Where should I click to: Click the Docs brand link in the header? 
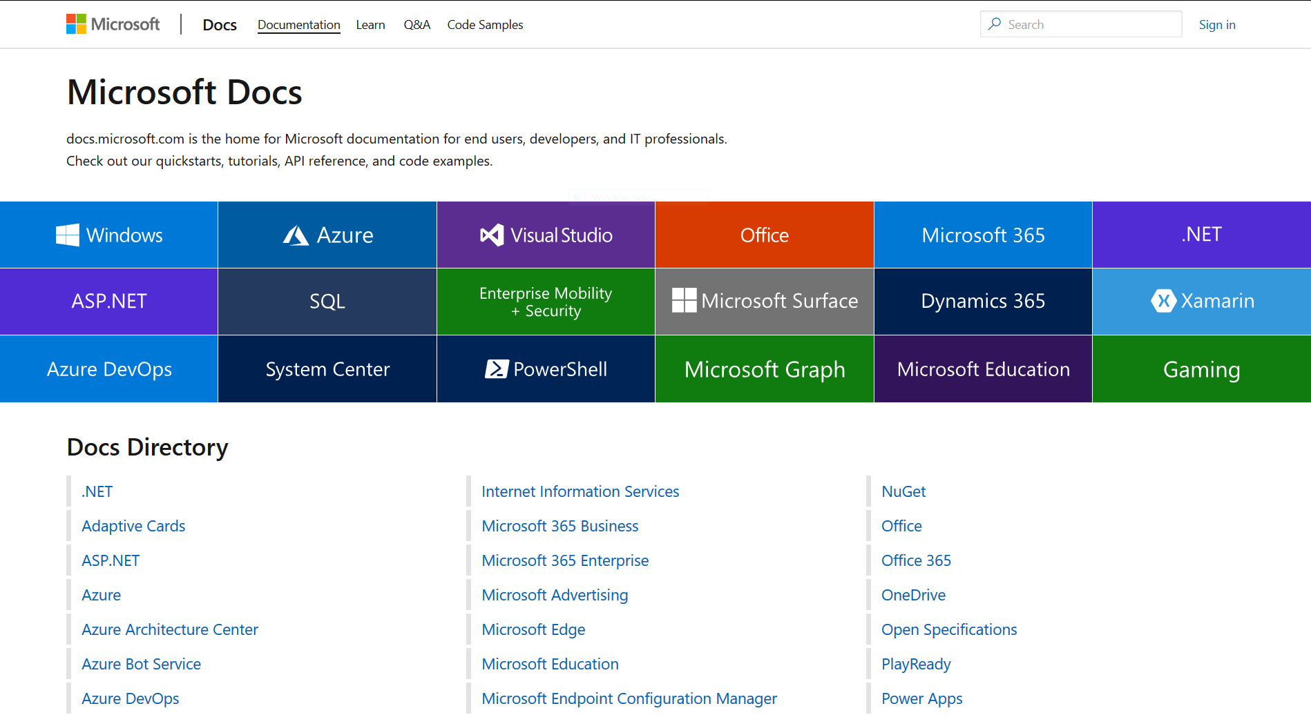220,25
